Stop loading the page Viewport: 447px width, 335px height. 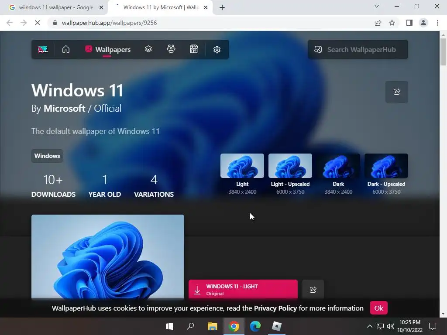pyautogui.click(x=38, y=23)
